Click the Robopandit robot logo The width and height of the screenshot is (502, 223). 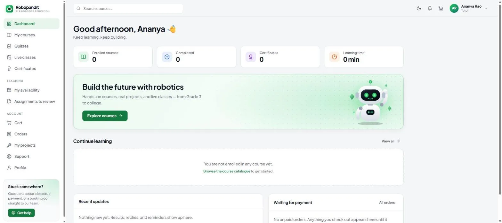9,9
